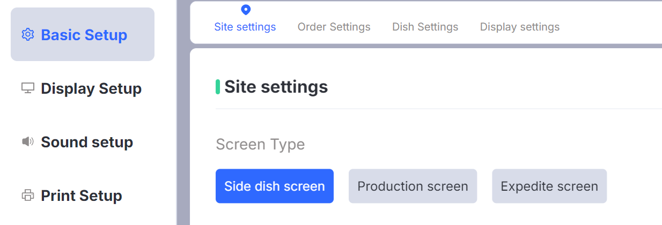Click the green bar beside Site settings heading

pos(218,87)
